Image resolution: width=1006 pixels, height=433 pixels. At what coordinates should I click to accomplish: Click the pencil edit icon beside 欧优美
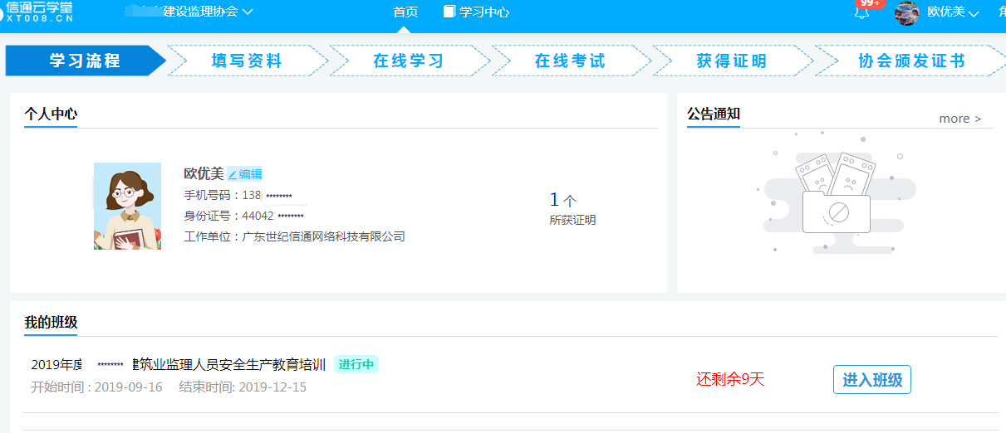[233, 174]
